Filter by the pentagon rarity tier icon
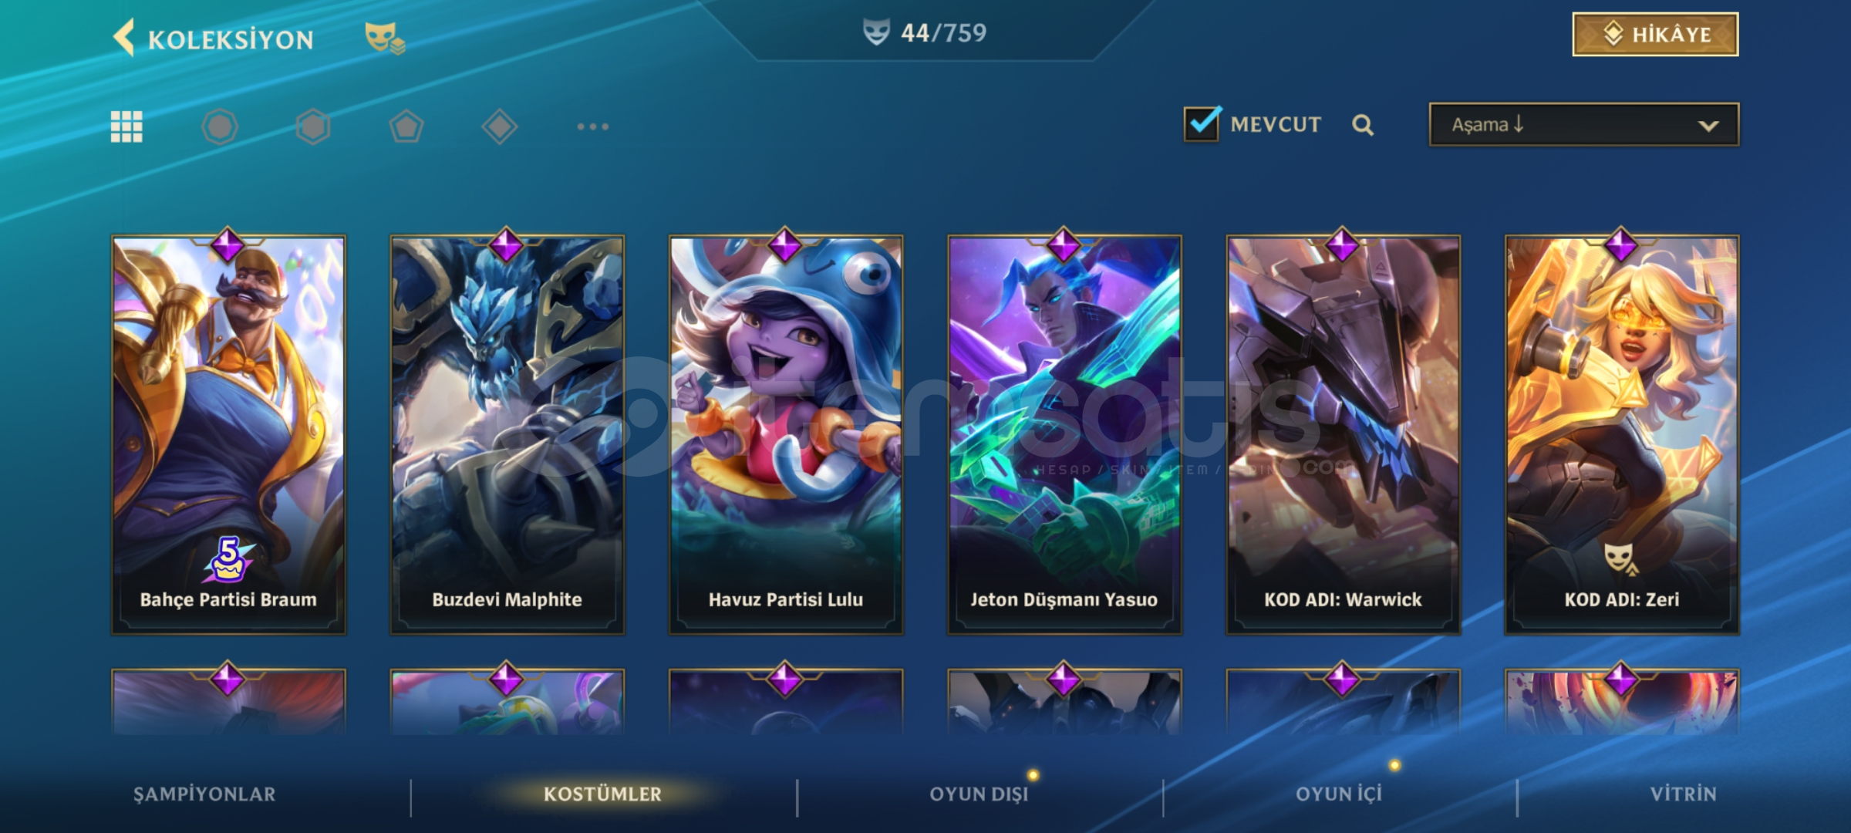This screenshot has width=1851, height=833. 406,126
